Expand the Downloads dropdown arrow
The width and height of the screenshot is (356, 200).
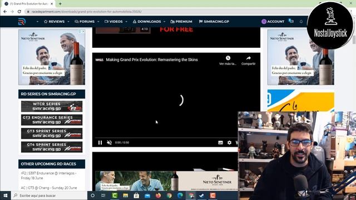[x=165, y=22]
